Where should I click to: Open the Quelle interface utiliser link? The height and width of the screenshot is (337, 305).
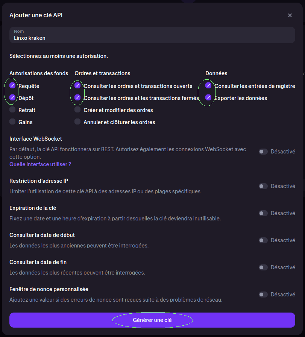pos(40,164)
